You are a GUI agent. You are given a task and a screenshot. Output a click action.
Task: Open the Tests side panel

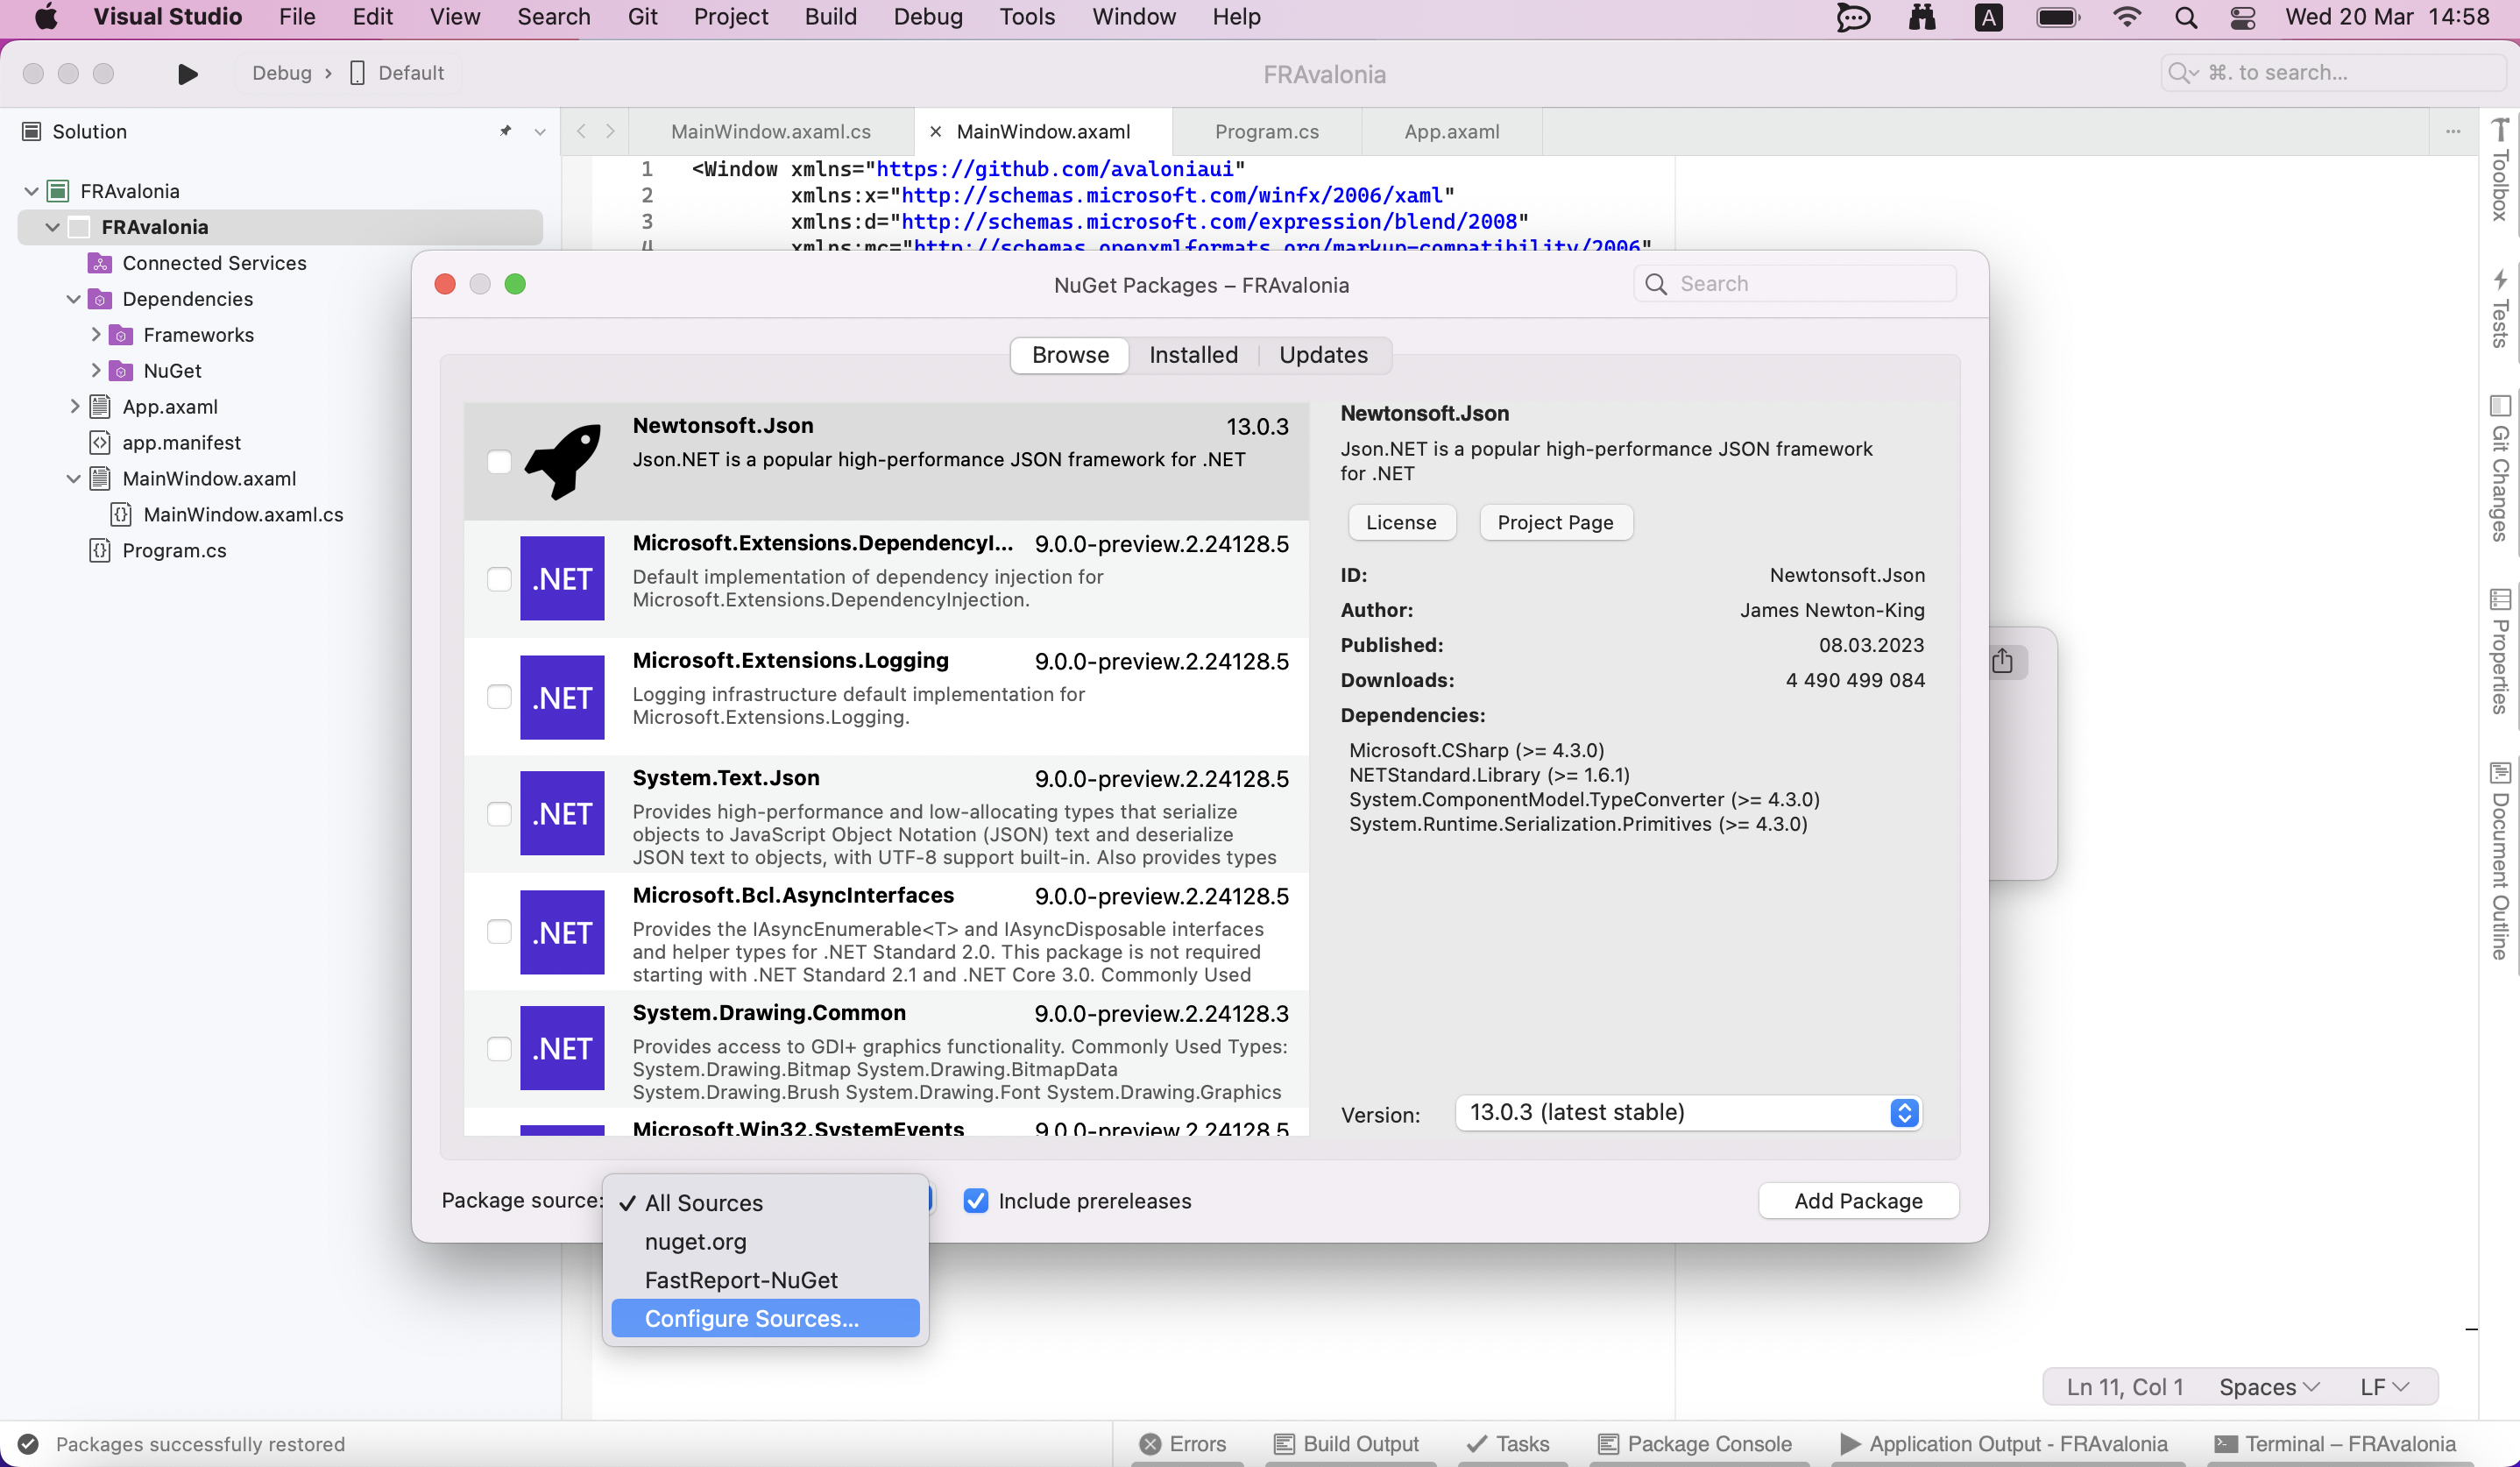click(x=2499, y=308)
